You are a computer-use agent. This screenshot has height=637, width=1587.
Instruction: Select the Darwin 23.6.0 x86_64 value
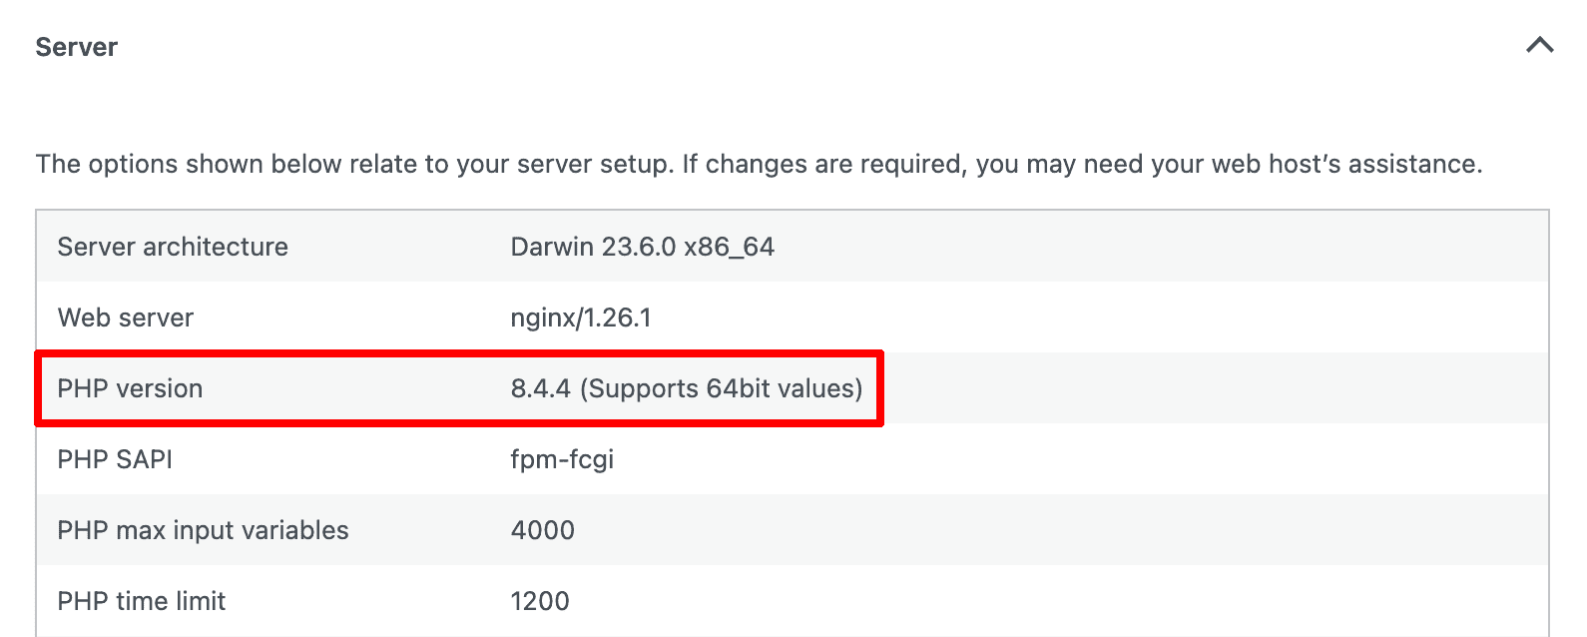point(643,247)
